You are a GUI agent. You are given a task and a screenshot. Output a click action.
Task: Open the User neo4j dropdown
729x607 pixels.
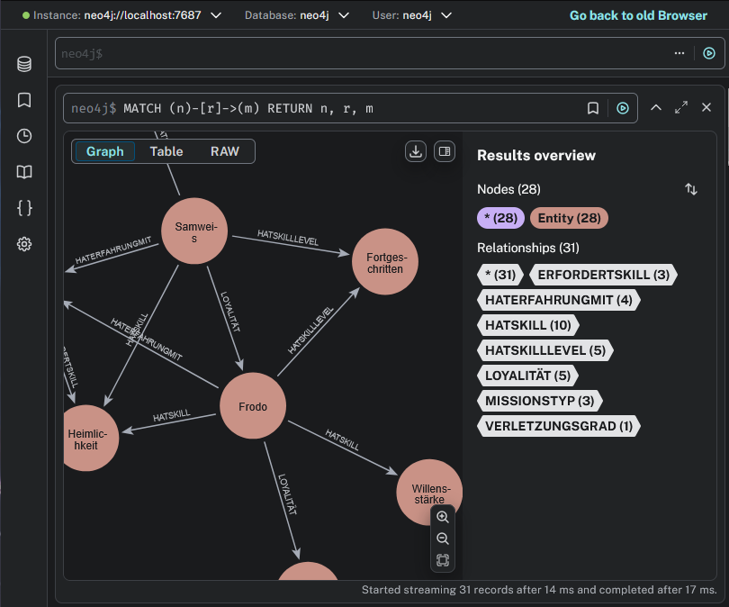(446, 15)
